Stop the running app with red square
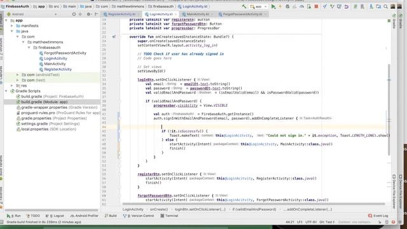 (316, 6)
